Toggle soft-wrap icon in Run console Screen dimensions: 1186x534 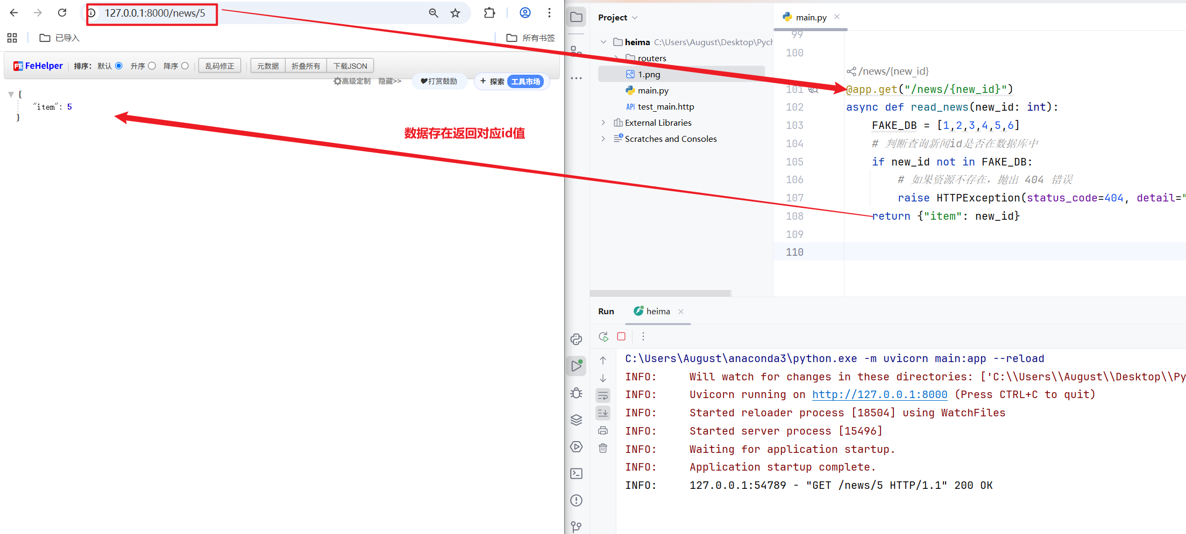603,396
